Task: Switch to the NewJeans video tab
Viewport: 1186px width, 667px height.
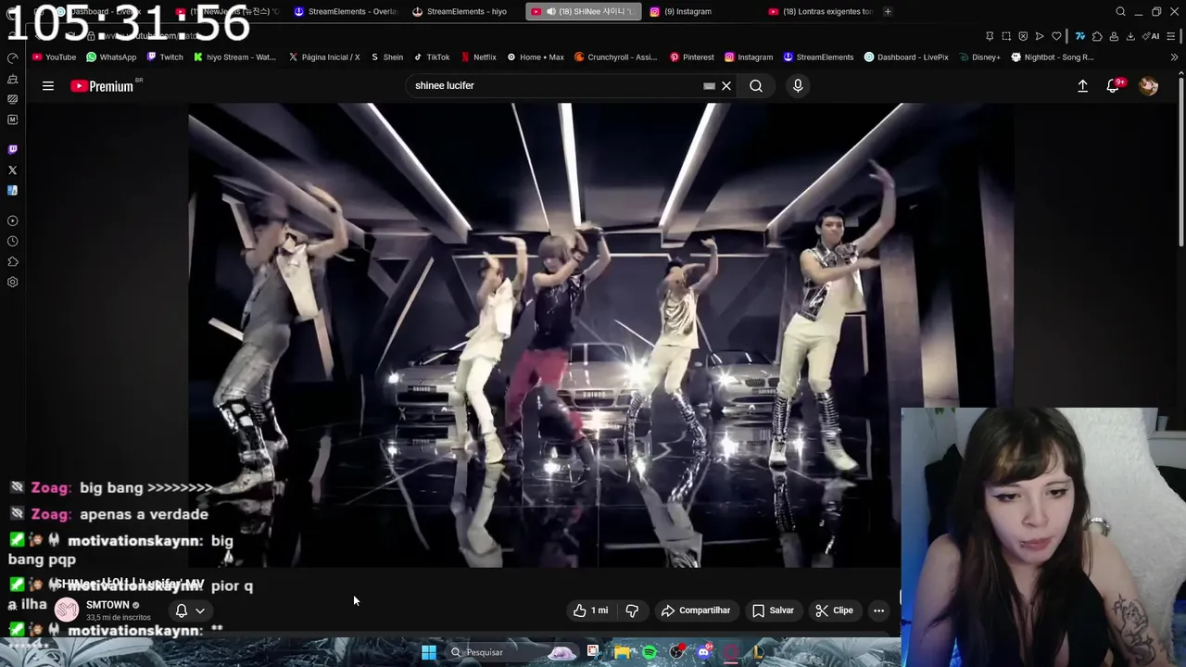Action: point(229,11)
